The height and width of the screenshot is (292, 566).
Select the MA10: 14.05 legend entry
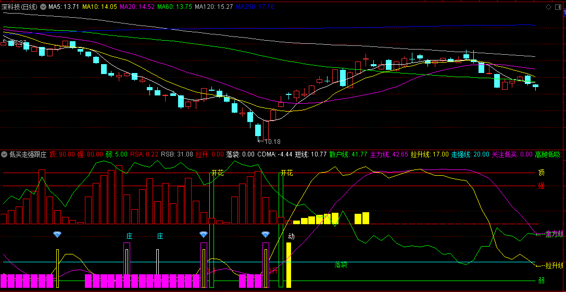point(99,6)
